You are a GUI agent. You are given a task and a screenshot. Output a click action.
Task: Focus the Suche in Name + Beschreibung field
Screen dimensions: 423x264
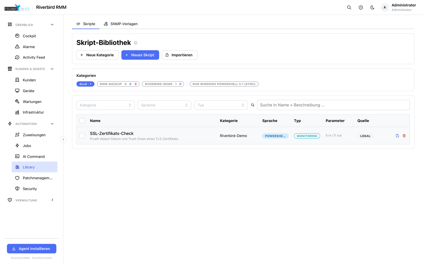333,105
